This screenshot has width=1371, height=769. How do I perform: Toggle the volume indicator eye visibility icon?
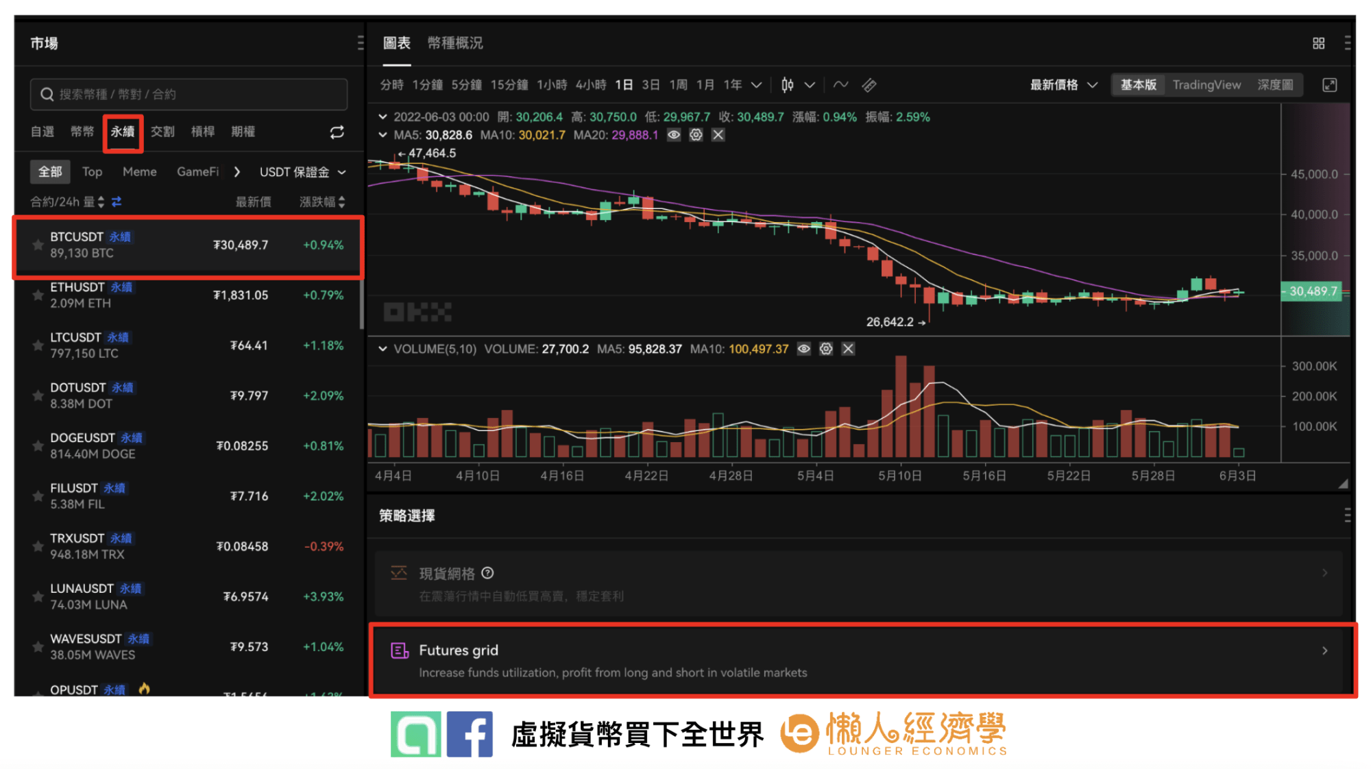(806, 352)
